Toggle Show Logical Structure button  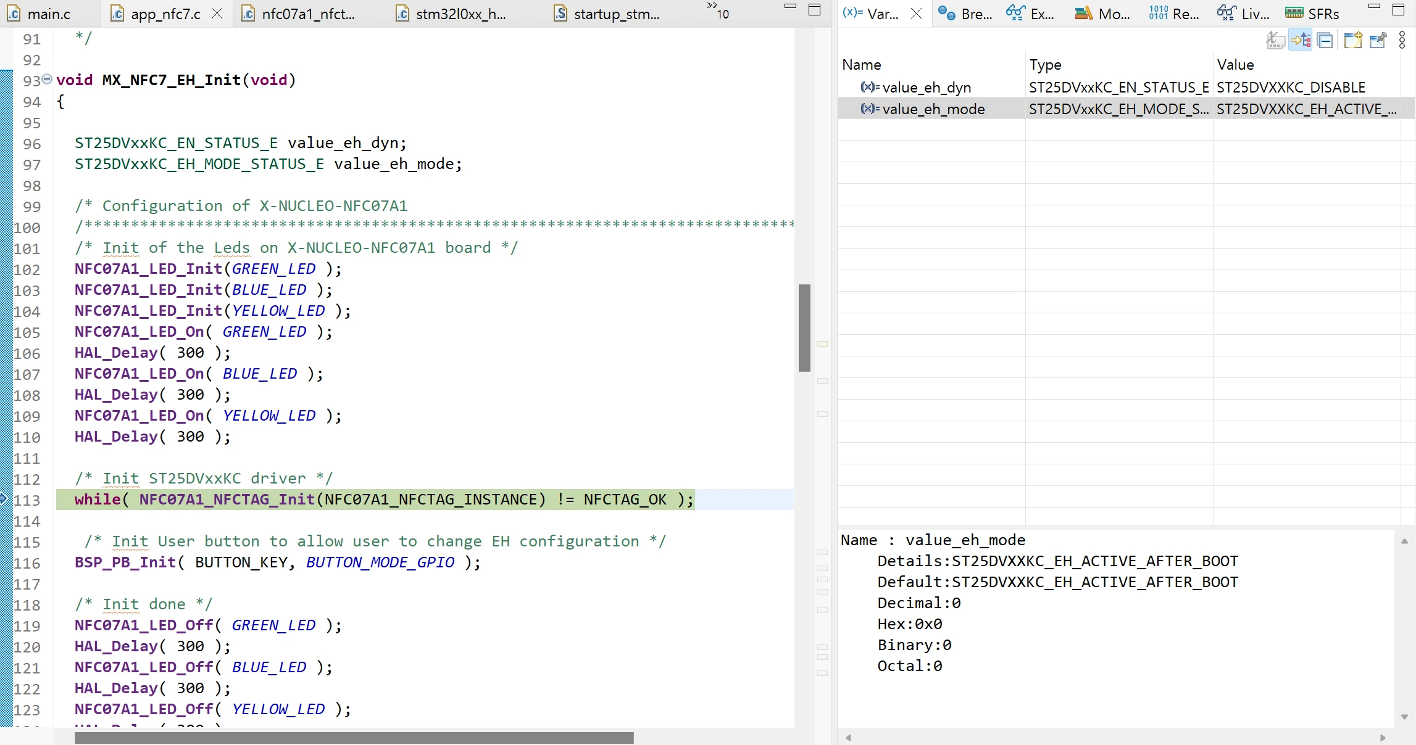point(1301,41)
